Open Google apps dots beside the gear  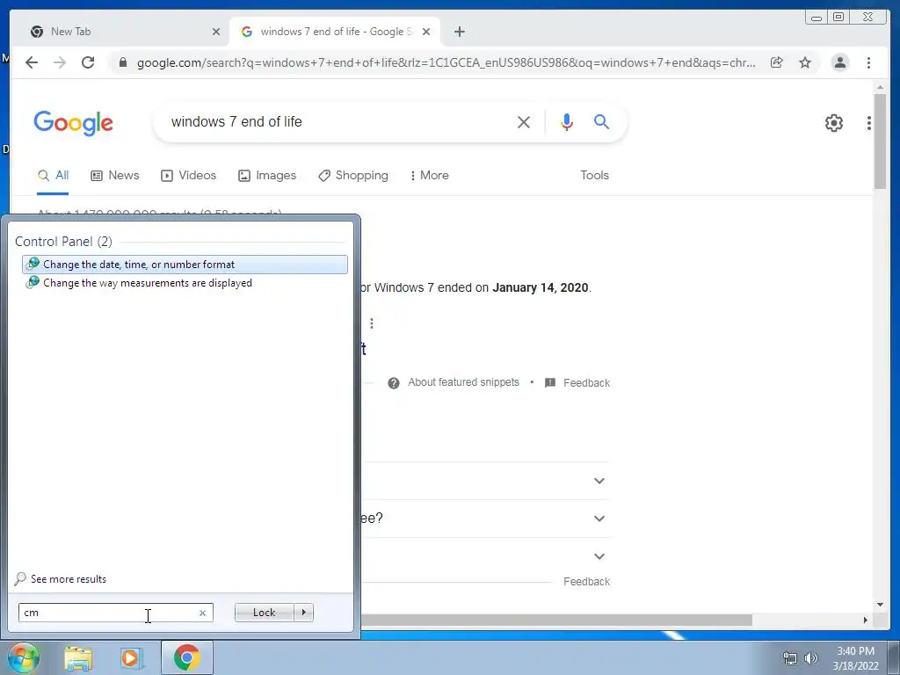869,123
